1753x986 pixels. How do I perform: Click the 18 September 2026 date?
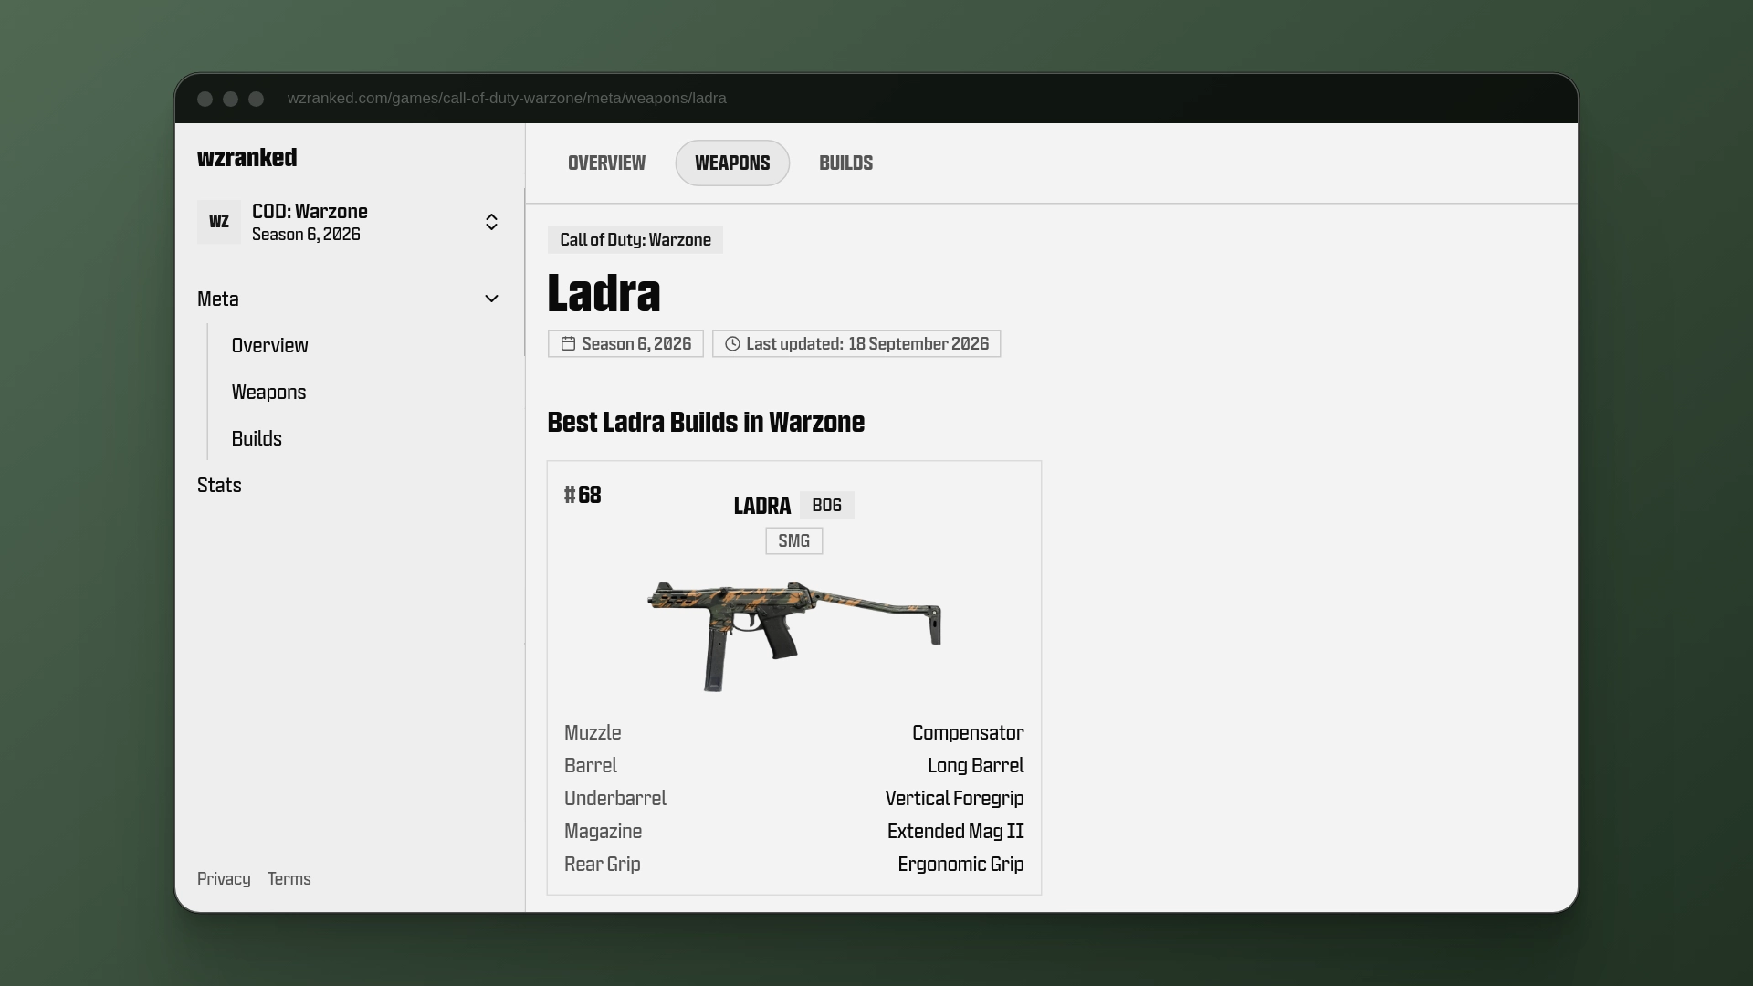click(918, 343)
